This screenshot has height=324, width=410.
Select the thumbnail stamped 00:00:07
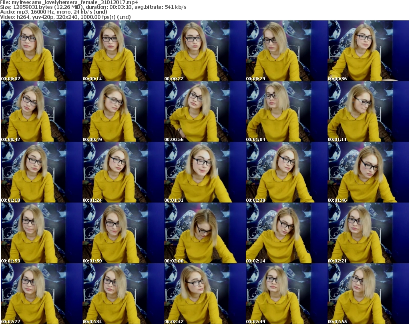click(42, 51)
